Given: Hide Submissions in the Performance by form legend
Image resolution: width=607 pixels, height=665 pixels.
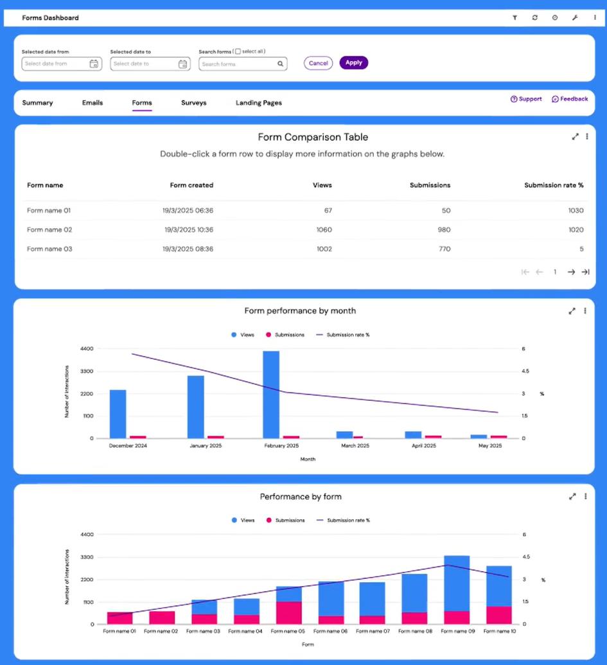Looking at the screenshot, I should [x=285, y=520].
